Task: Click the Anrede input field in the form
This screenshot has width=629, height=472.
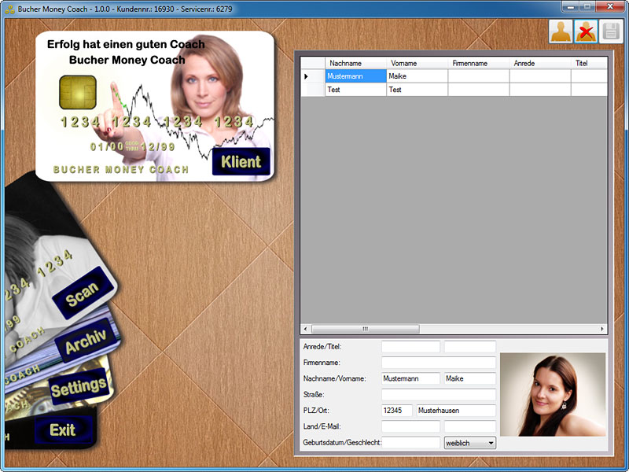Action: coord(410,347)
